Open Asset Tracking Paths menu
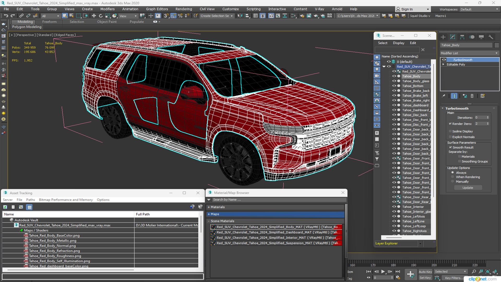This screenshot has width=501, height=282. (x=30, y=200)
